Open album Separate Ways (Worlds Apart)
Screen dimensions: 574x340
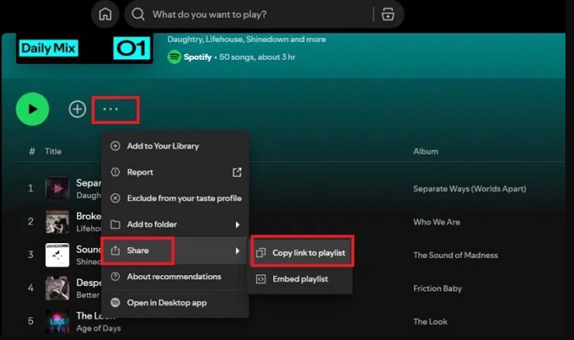pos(470,189)
